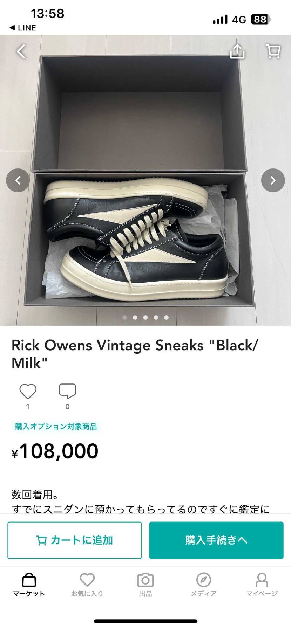
Task: Proceed with 購入手続きへ button
Action: click(x=216, y=540)
